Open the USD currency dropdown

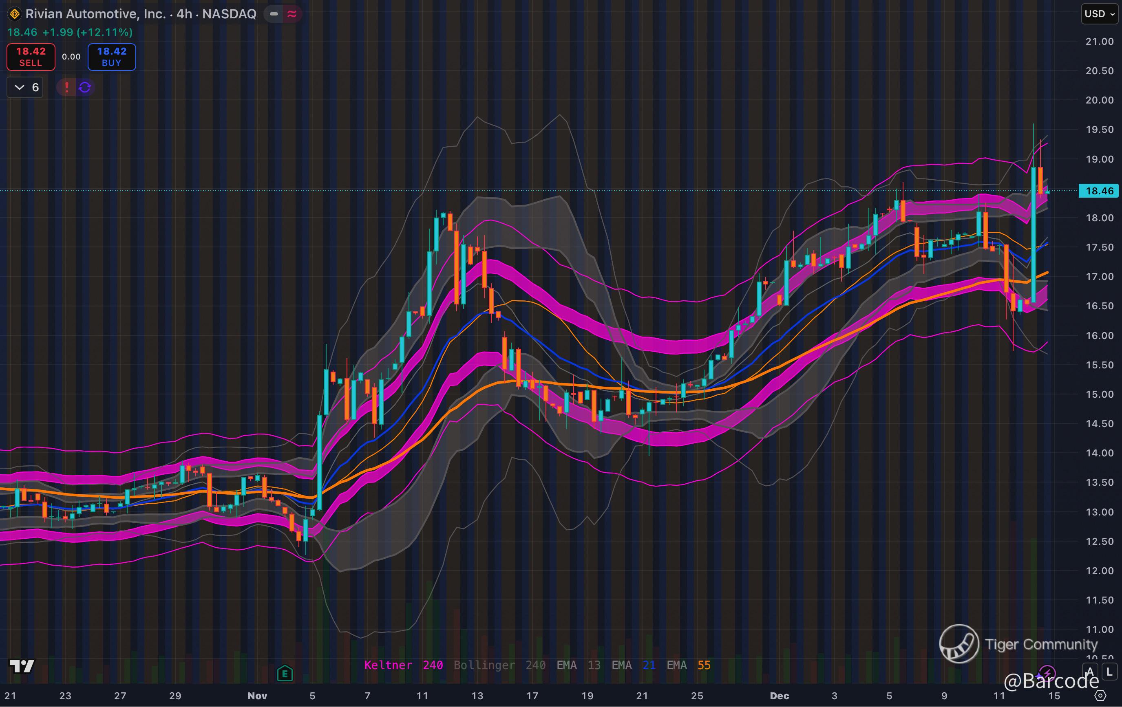(1099, 14)
